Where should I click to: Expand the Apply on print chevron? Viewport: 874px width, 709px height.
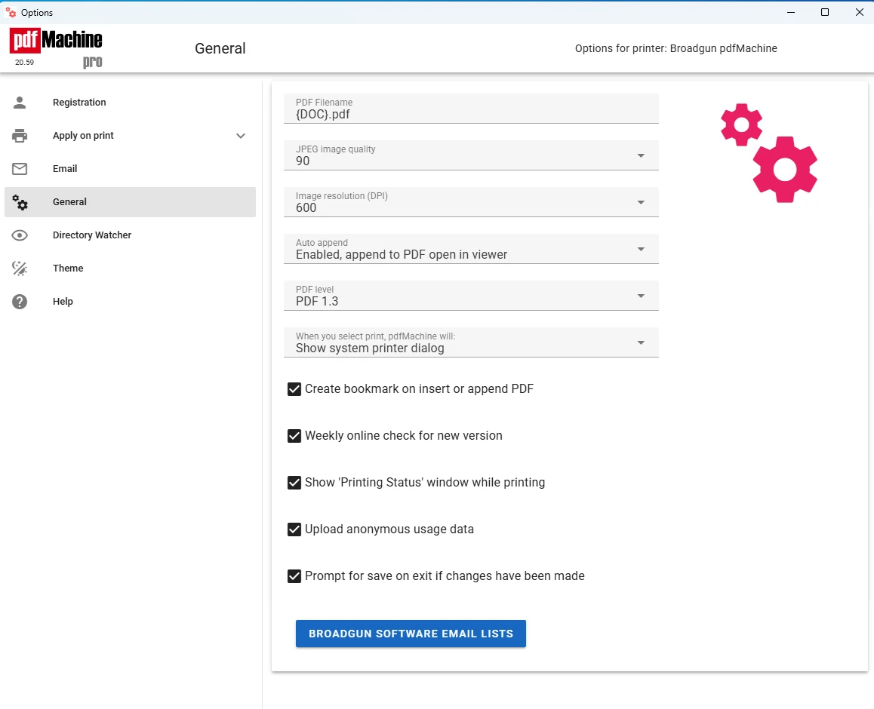point(241,136)
